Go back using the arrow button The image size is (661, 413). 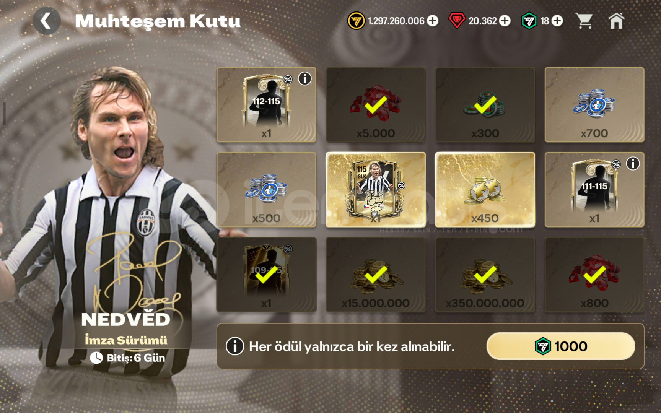46,21
